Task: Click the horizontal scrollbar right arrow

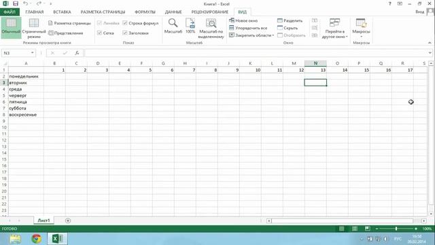Action: tap(424, 220)
